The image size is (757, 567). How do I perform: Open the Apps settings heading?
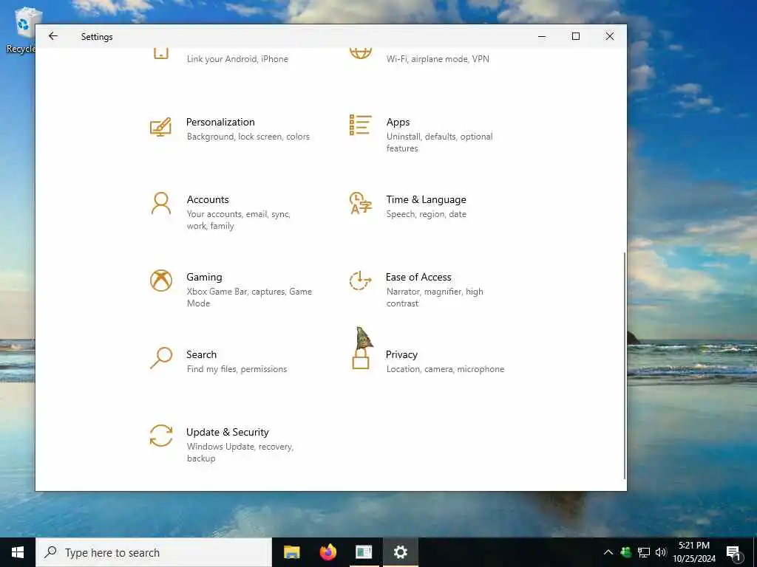(x=398, y=122)
